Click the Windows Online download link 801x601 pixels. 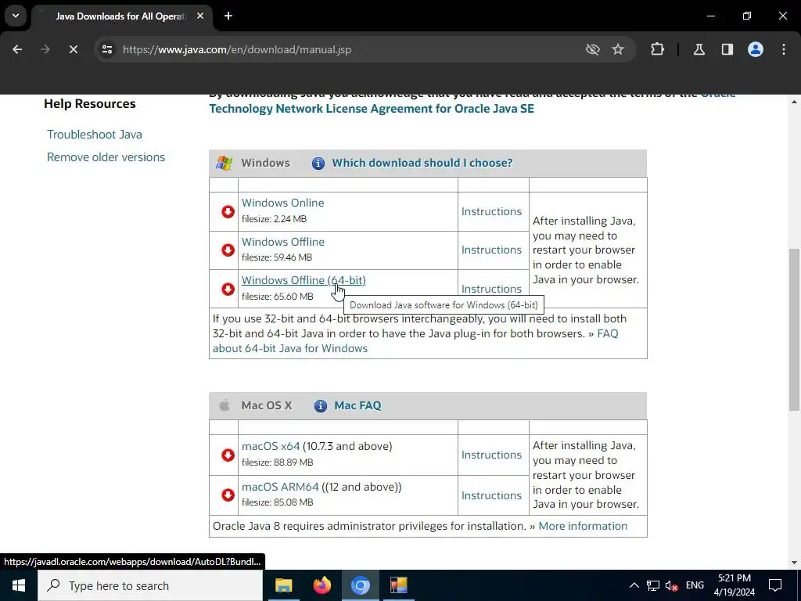[x=282, y=203]
